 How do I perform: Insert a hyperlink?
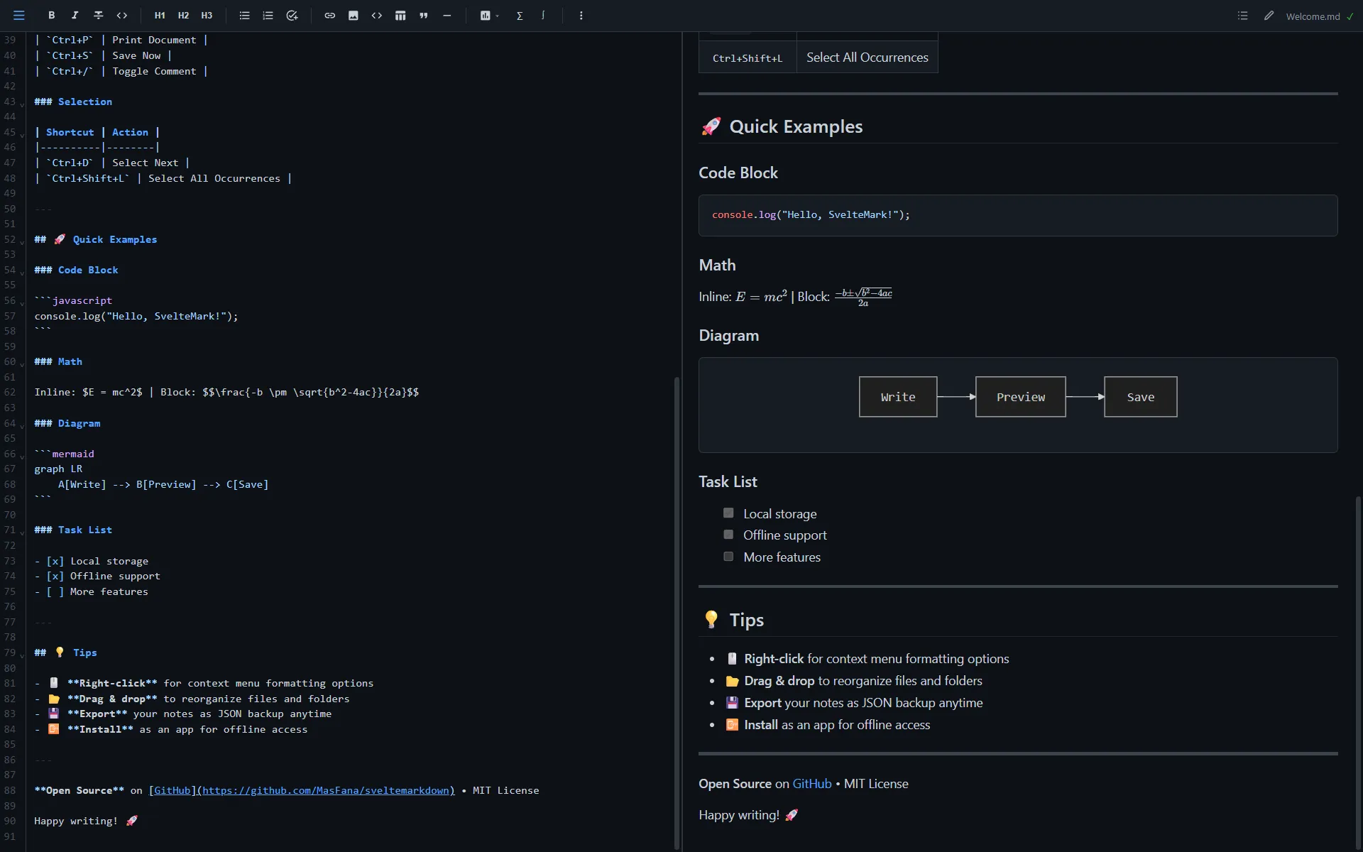329,16
